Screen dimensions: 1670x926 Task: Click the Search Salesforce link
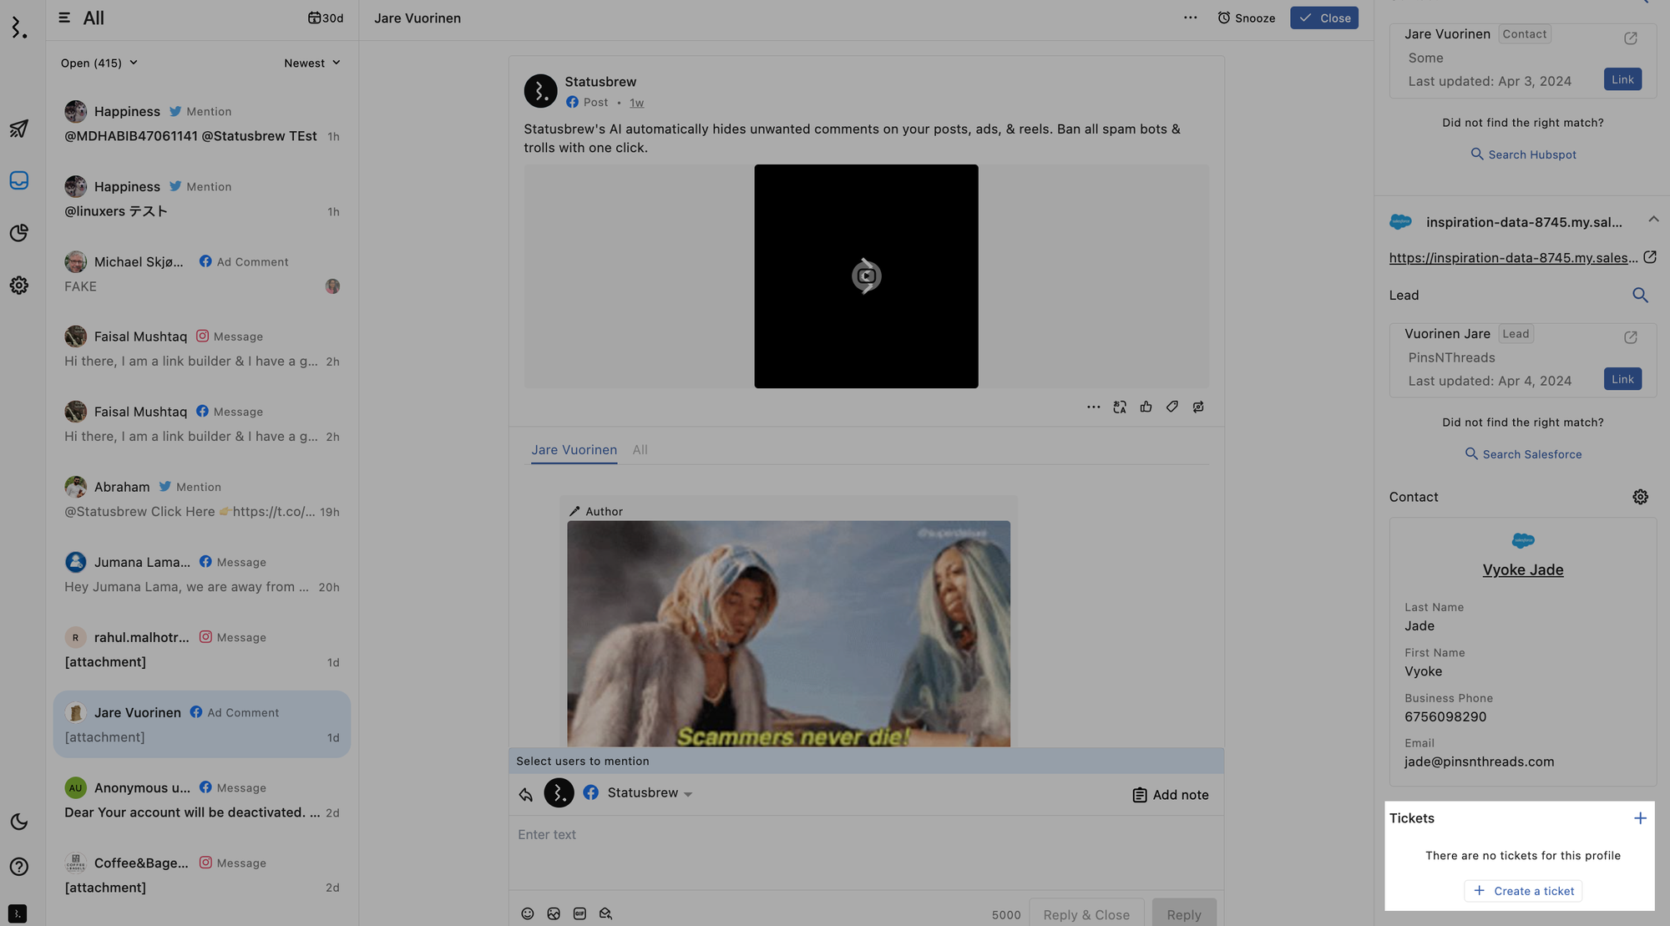pos(1523,454)
